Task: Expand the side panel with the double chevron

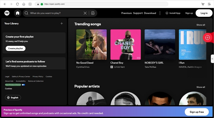Action: (x=212, y=59)
